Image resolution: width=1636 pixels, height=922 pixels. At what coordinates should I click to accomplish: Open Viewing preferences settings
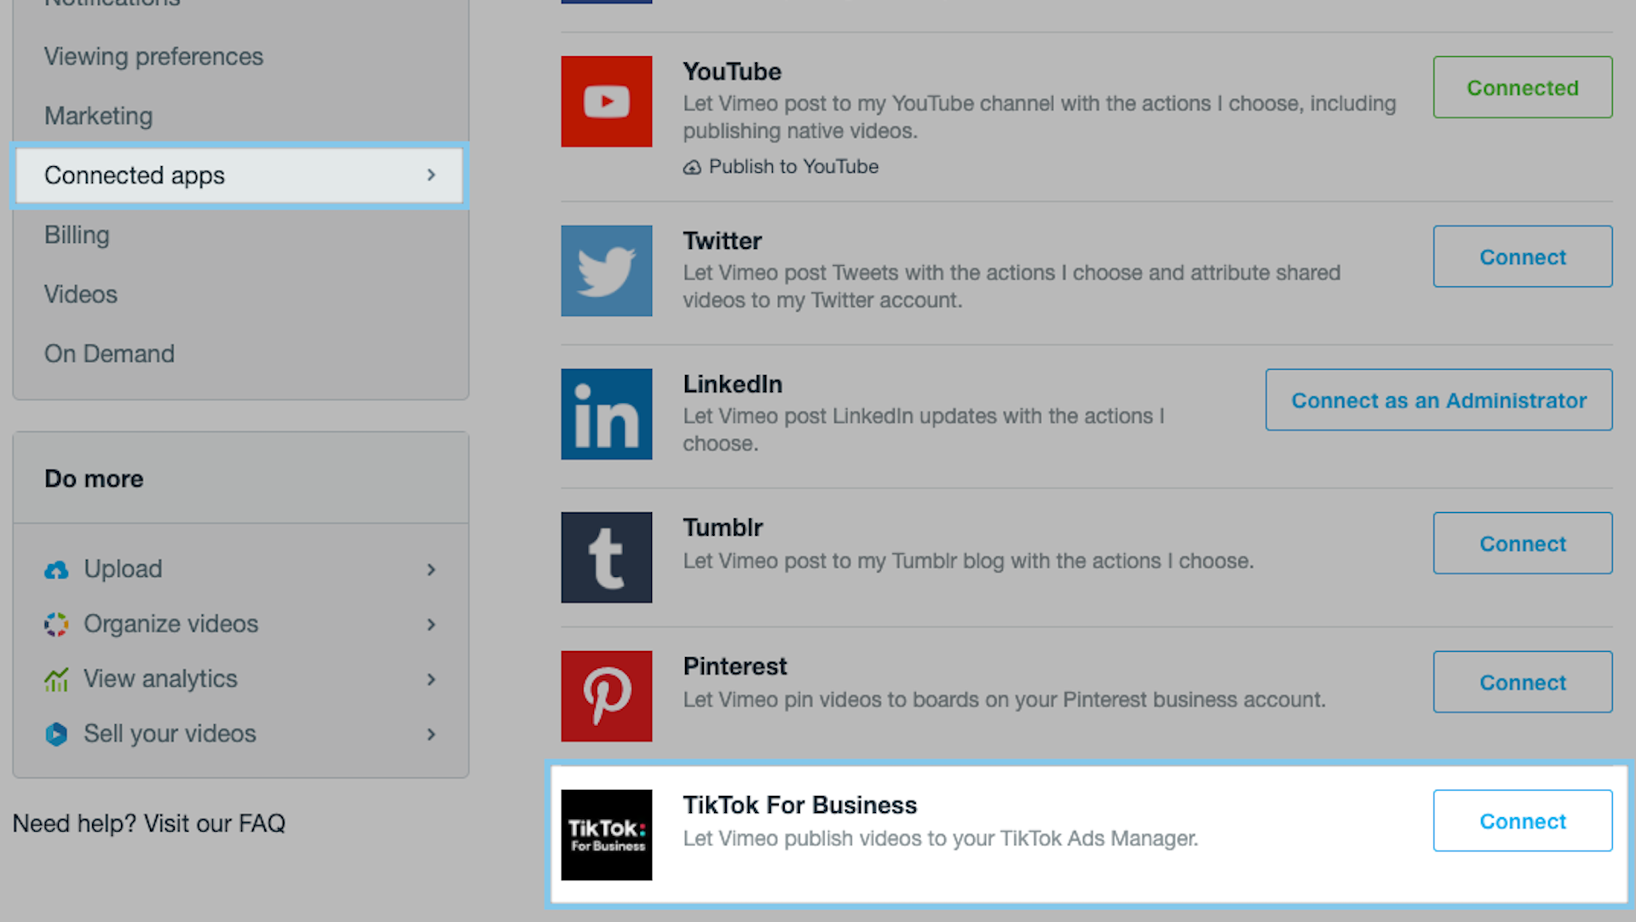click(154, 56)
